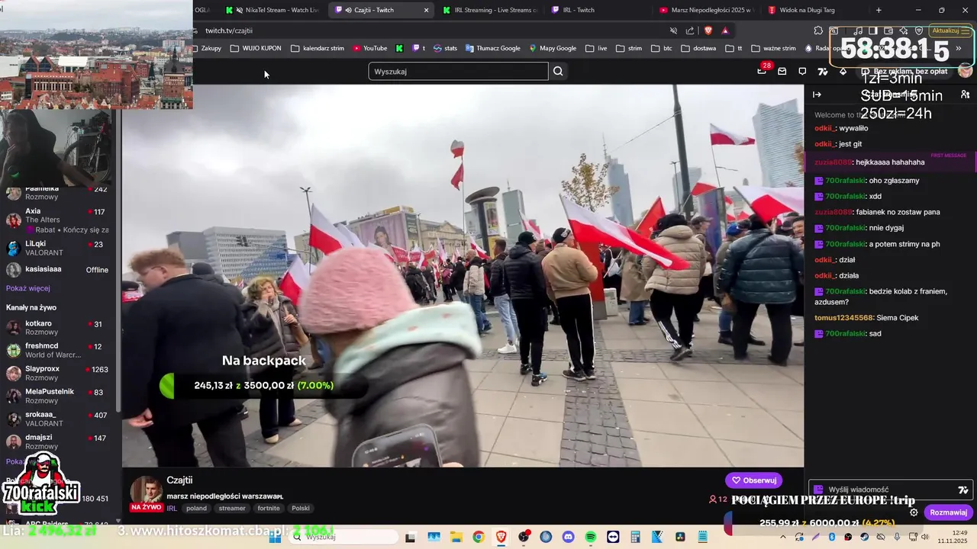Expand the hidden bookmarks overflow chevron

pos(959,48)
